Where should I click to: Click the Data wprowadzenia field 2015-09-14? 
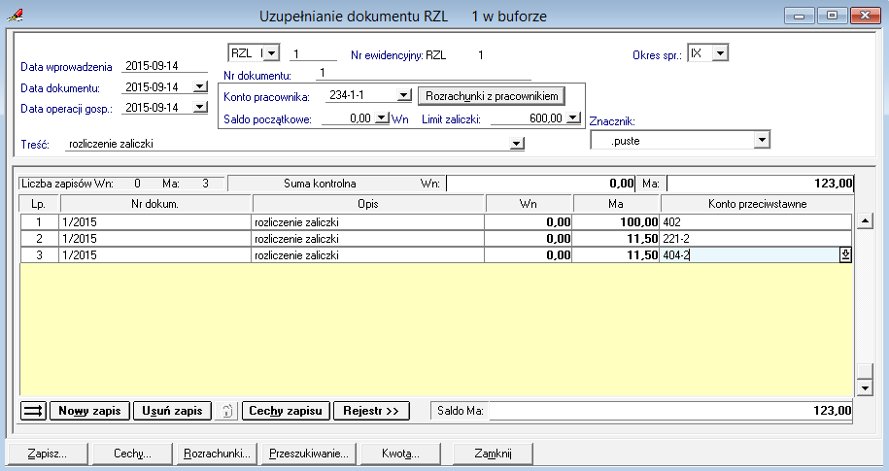[x=164, y=66]
